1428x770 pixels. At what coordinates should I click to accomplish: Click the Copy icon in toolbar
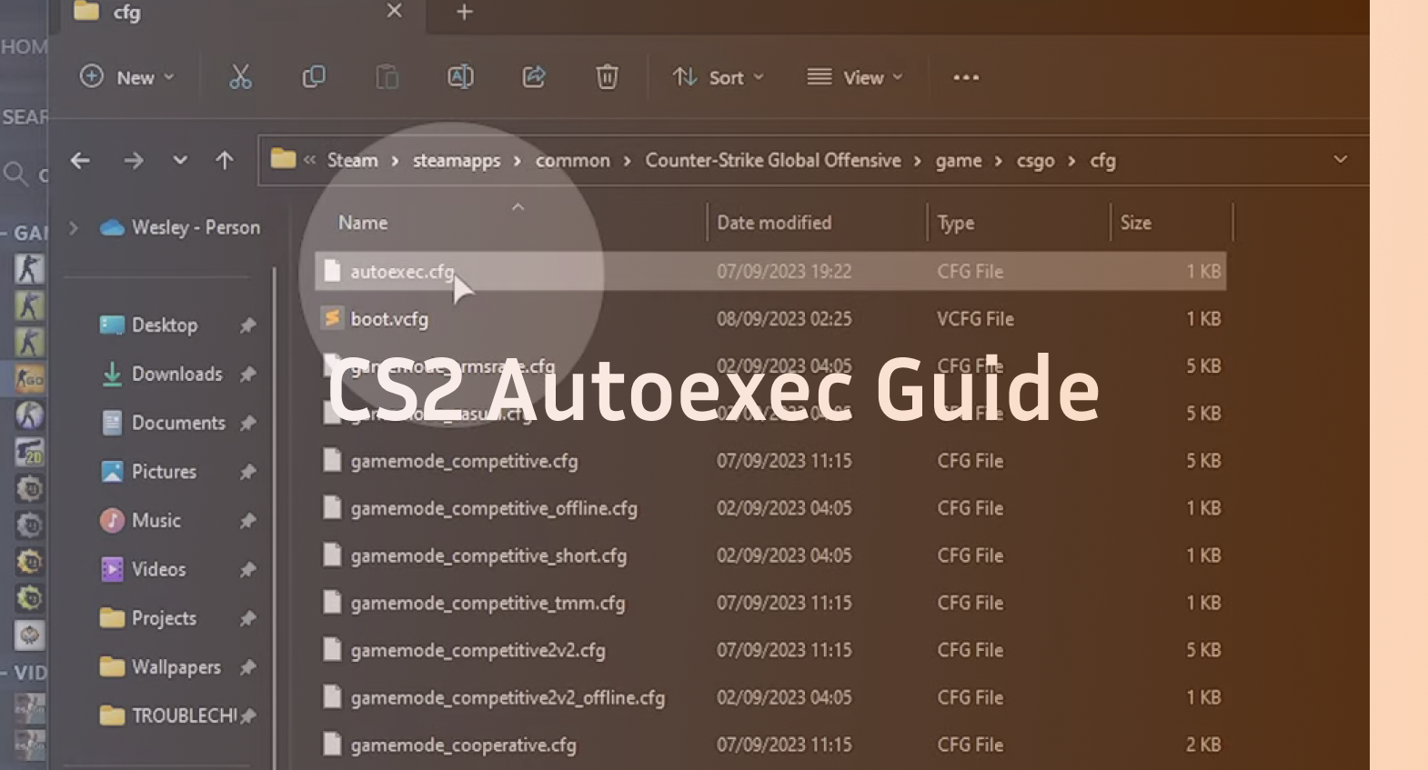pyautogui.click(x=314, y=77)
